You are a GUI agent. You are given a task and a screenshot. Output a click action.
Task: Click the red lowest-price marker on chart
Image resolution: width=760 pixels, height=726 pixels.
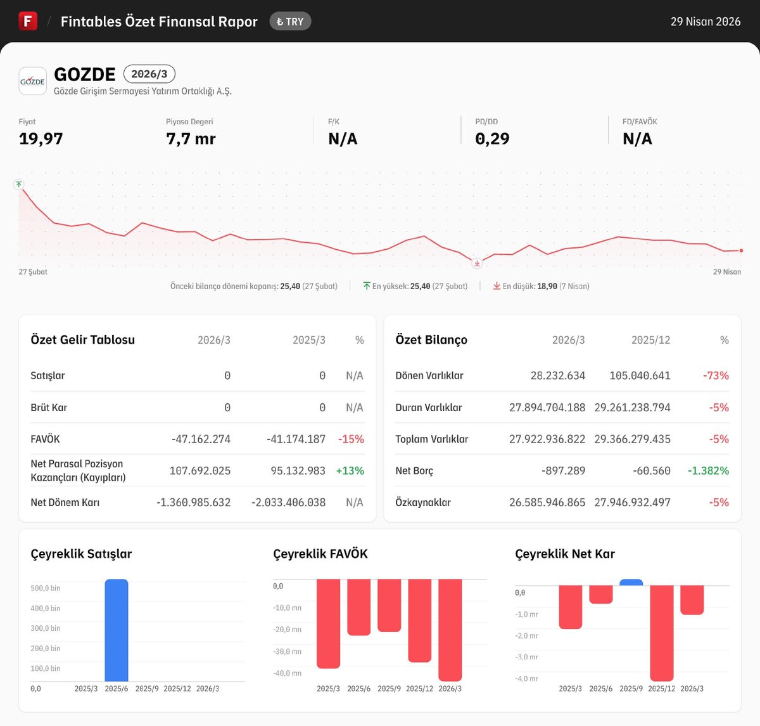coord(477,263)
